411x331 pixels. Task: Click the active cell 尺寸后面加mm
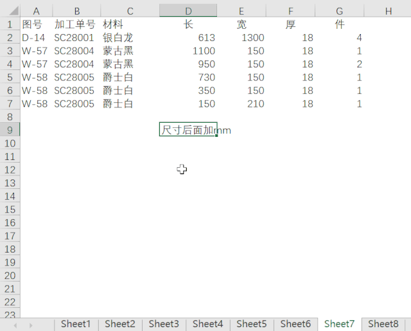tap(188, 130)
